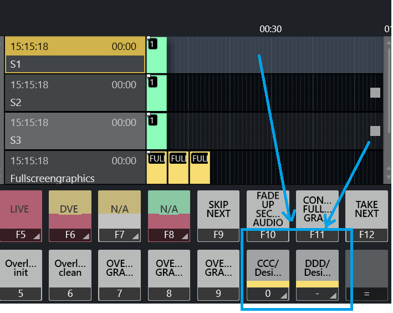Screen dimensions: 393x313
Task: Select the S1 story row
Action: pos(74,55)
